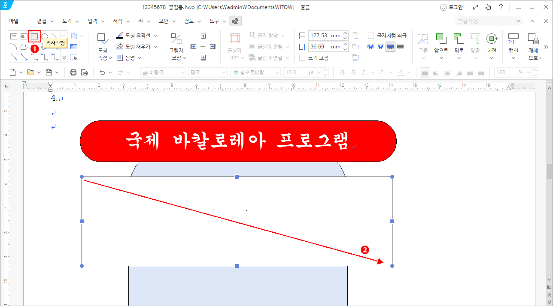
Task: Click the horizontal text box shape icon
Action: point(14,36)
